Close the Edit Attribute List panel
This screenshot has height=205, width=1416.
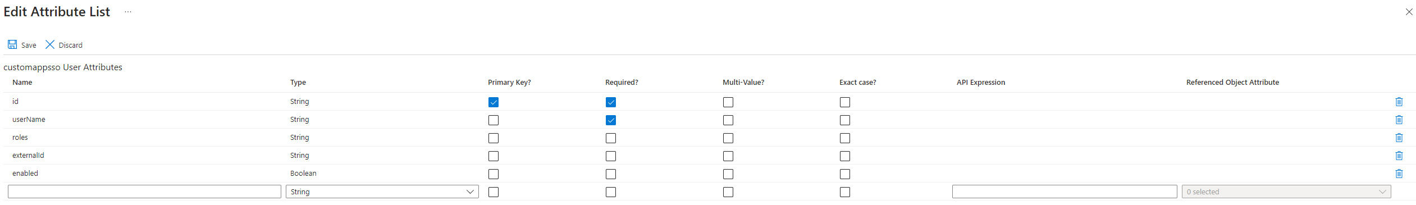click(1409, 12)
